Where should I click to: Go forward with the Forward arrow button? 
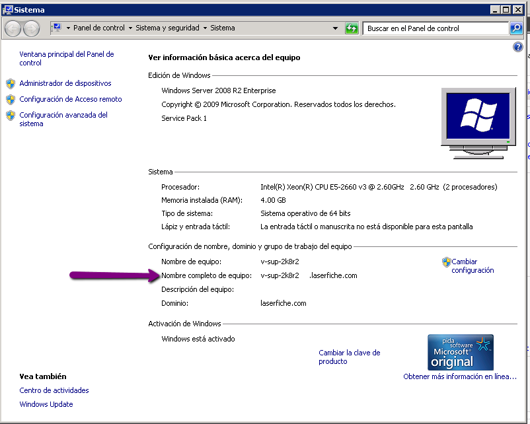(32, 28)
